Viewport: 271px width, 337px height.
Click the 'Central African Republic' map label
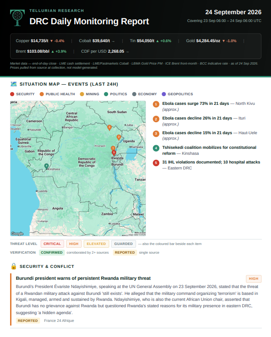(71, 117)
